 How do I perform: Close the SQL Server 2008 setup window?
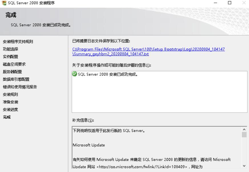click(244, 3)
